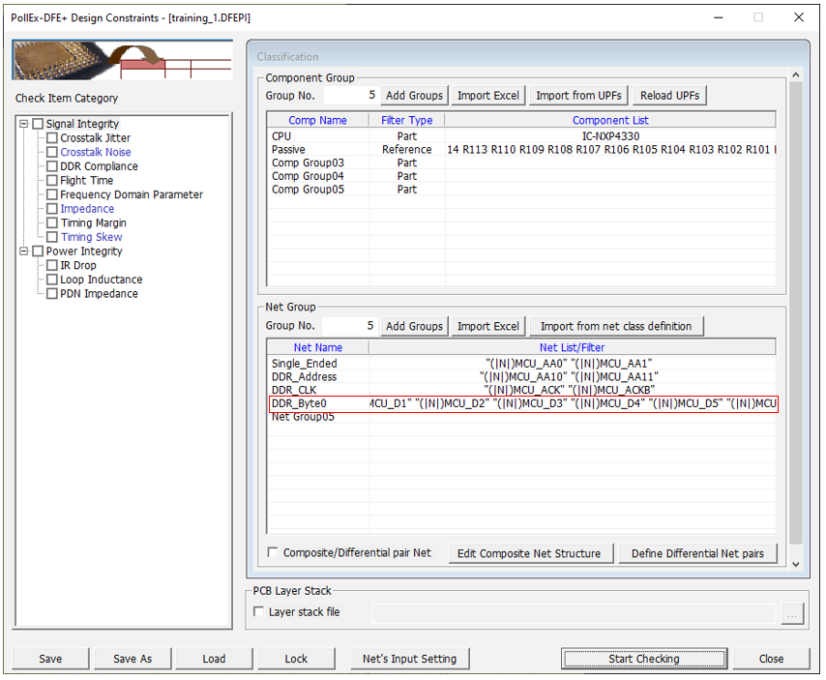Toggle Composite/Differential pair Net checkbox
Screen dimensions: 826x680
(274, 553)
